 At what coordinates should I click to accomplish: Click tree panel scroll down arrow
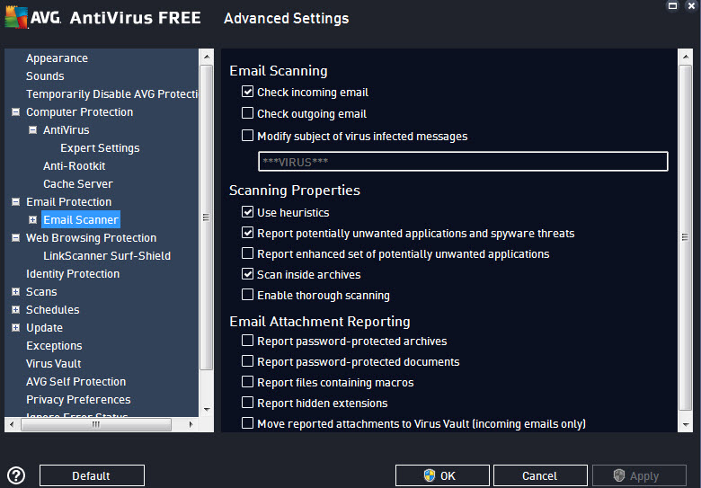click(x=206, y=409)
